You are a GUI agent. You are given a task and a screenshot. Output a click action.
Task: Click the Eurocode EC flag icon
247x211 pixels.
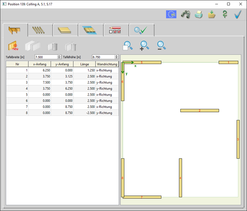tap(171, 14)
